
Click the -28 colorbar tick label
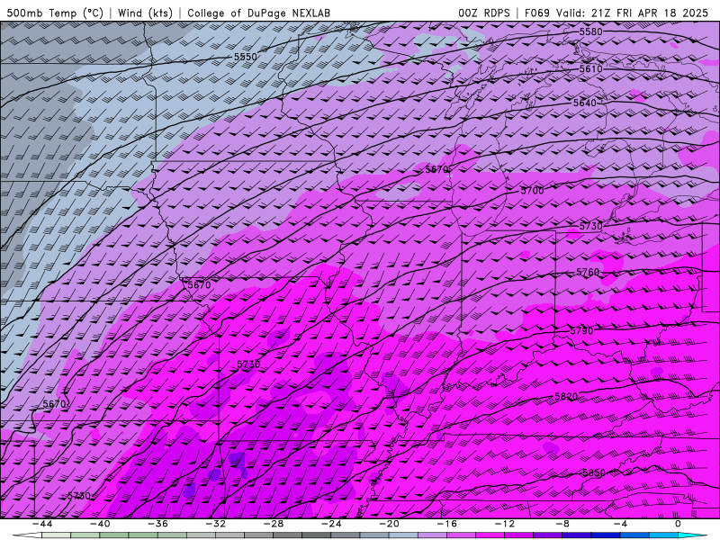pyautogui.click(x=274, y=524)
